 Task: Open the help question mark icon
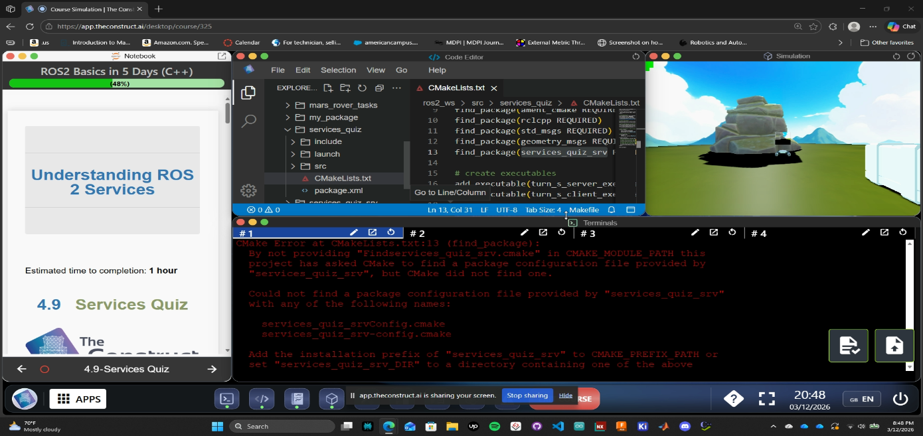[x=733, y=399]
